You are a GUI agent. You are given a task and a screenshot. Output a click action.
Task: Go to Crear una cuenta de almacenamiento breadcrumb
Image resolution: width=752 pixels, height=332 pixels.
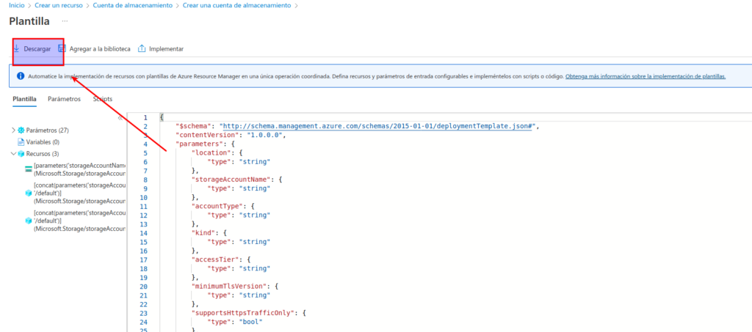(x=236, y=5)
